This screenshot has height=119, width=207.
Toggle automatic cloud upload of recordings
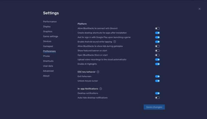coord(158,59)
